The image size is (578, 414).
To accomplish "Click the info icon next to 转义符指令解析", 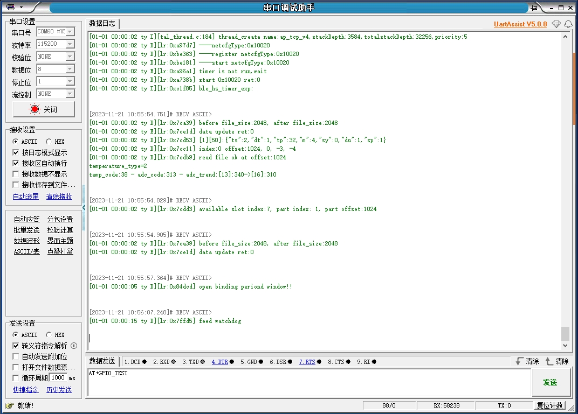I will click(x=74, y=346).
